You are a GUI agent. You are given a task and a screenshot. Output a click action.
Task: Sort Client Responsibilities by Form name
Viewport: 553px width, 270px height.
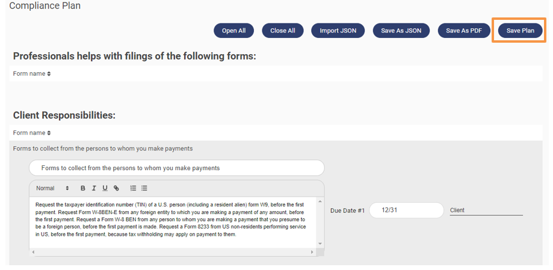[x=32, y=133]
